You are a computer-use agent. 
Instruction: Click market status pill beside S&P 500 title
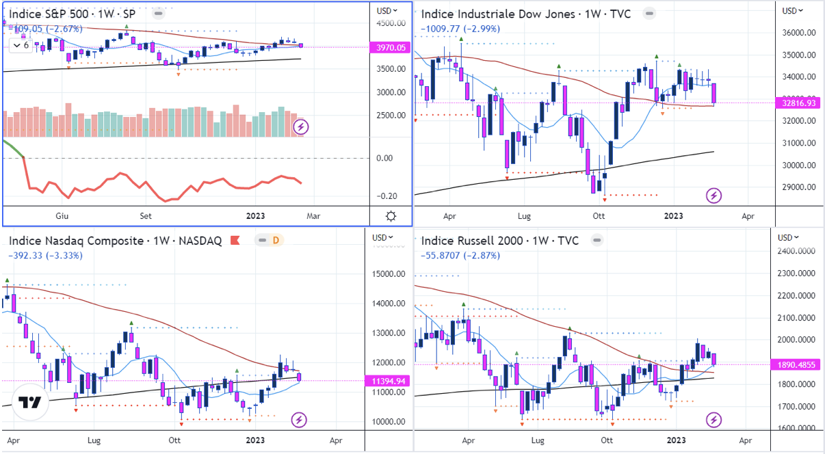[158, 13]
